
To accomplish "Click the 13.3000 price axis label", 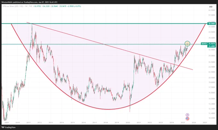I will (212, 104).
